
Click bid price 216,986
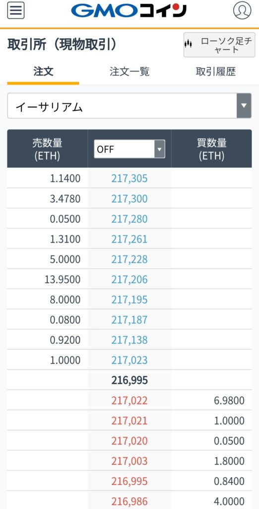(129, 502)
